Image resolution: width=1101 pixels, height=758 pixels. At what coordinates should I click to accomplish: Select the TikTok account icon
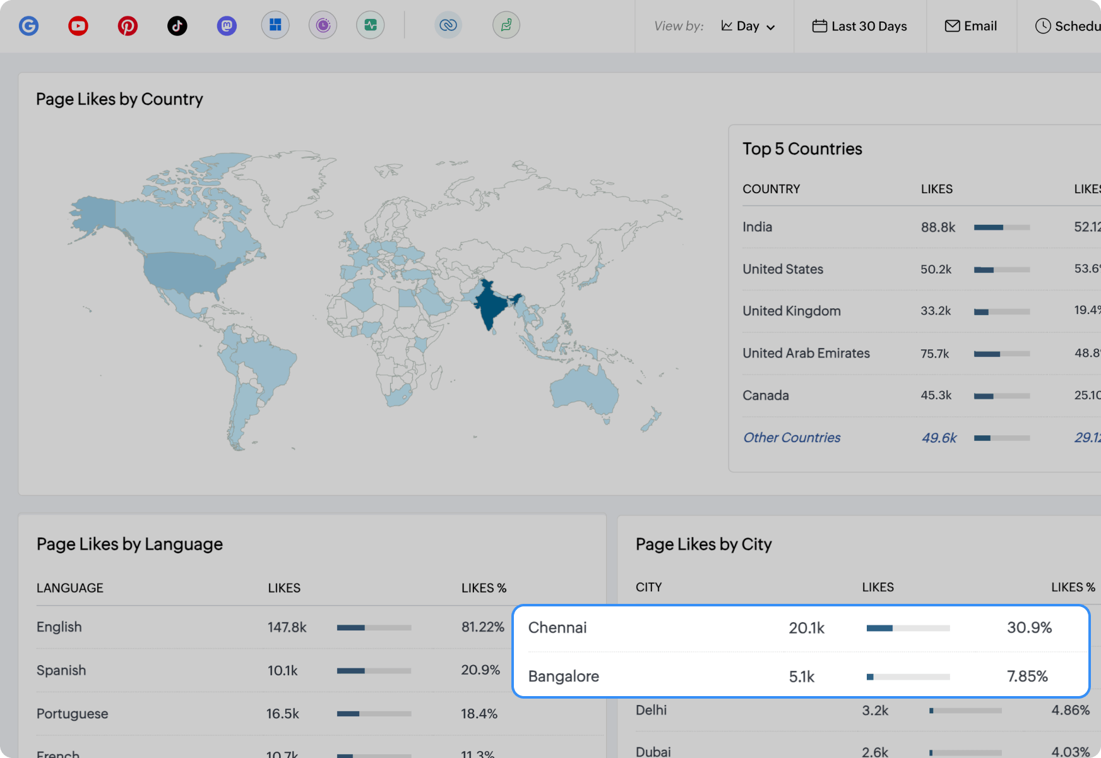pyautogui.click(x=177, y=25)
